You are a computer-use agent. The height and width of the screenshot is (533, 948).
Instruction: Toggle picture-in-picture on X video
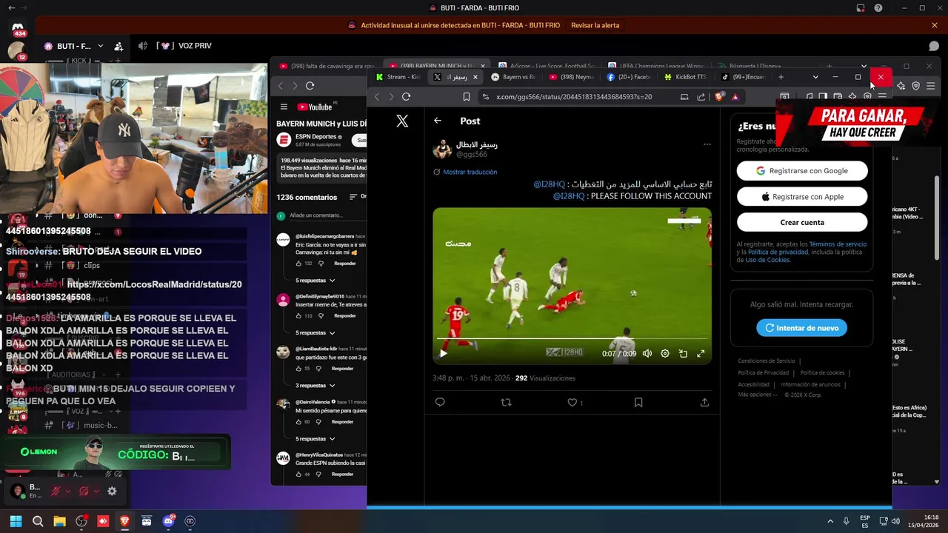click(683, 354)
